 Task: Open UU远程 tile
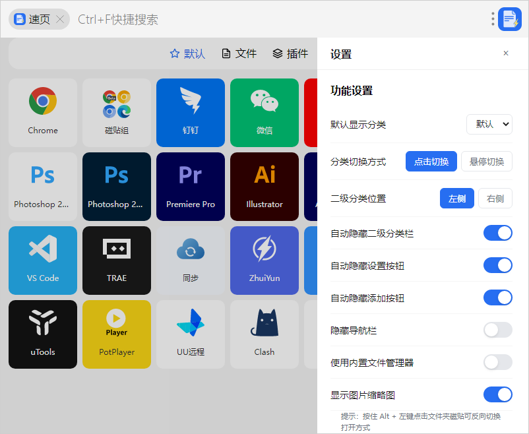point(191,334)
